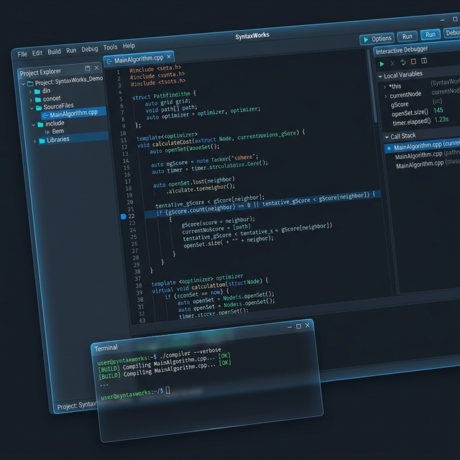Expand the currentNode variable
This screenshot has width=460, height=460.
point(385,96)
